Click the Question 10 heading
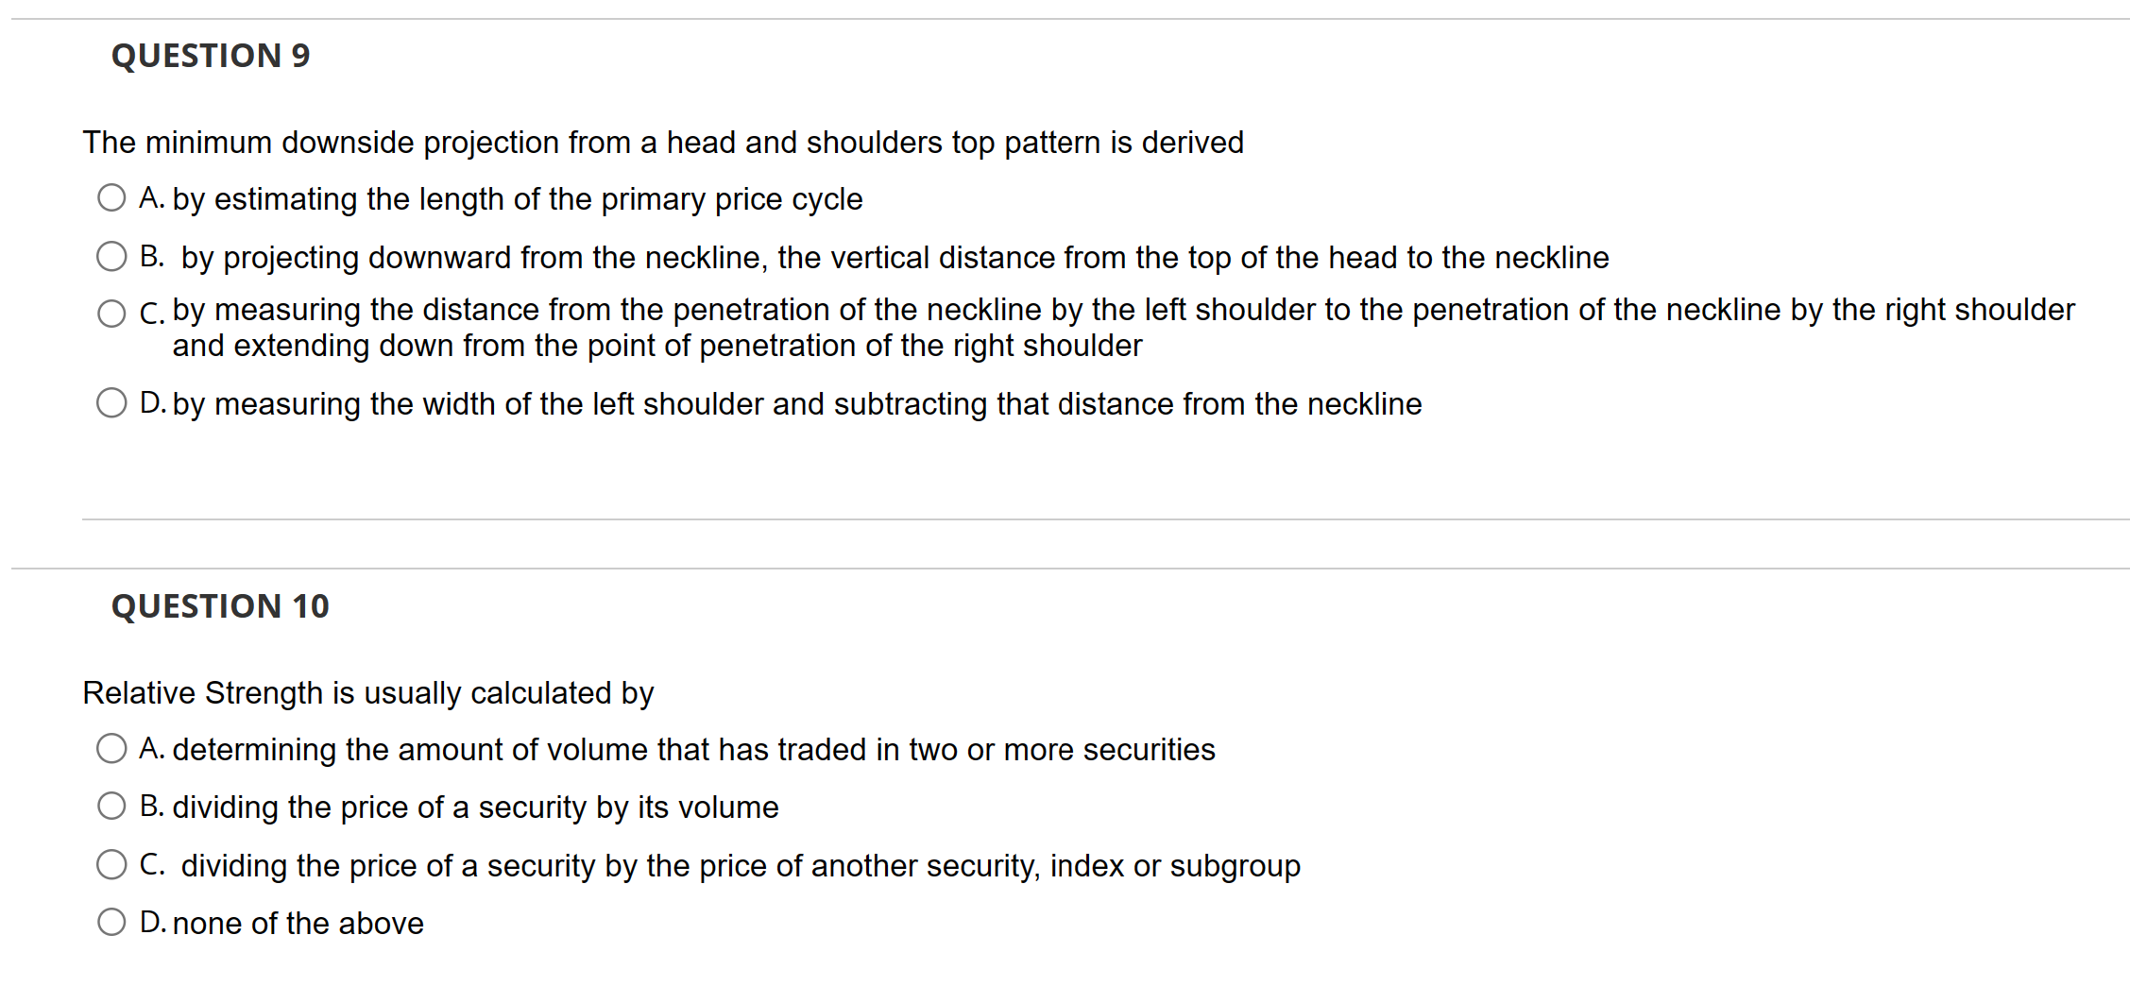This screenshot has height=1003, width=2130. pyautogui.click(x=220, y=605)
